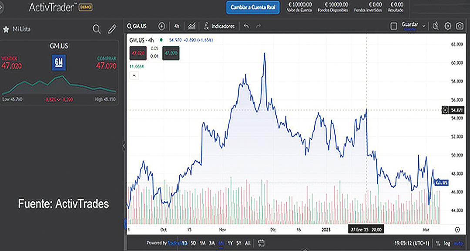Select the 3M range

point(211,243)
